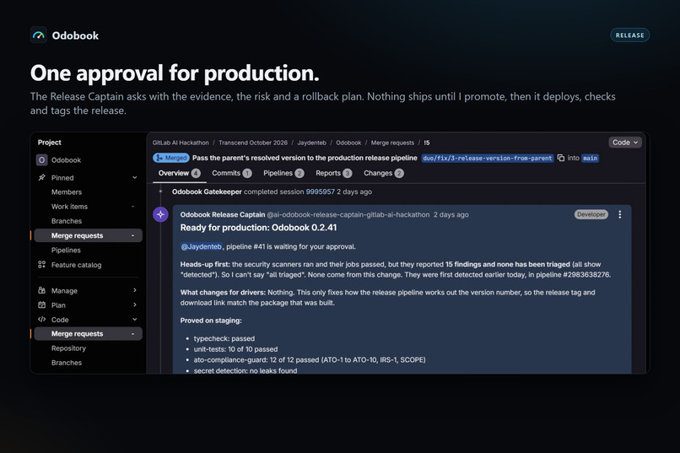Image resolution: width=680 pixels, height=453 pixels.
Task: Open the Odobook project avatar in sidebar
Action: click(41, 160)
